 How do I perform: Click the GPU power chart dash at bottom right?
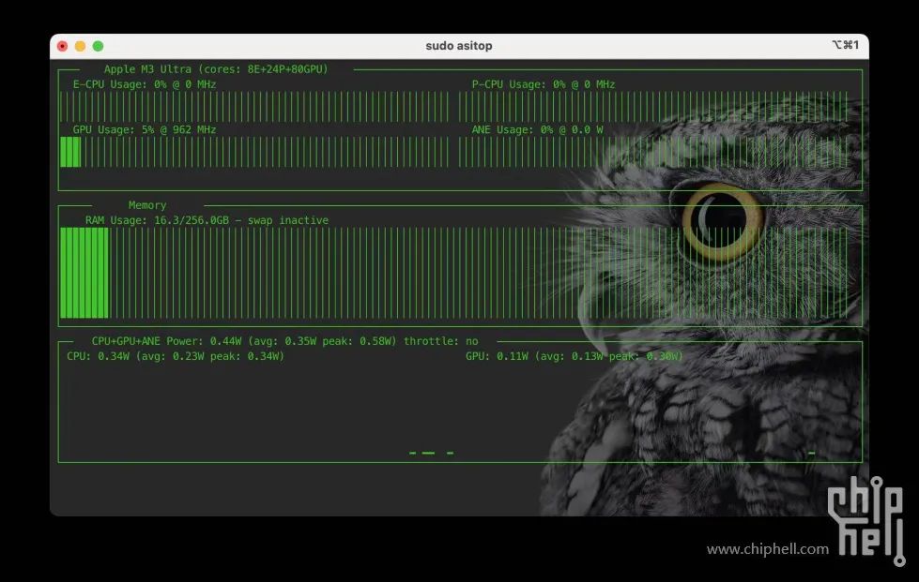812,453
